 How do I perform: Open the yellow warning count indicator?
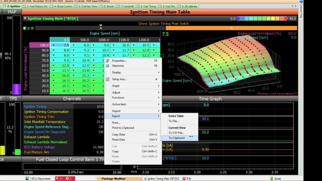pyautogui.click(x=69, y=178)
